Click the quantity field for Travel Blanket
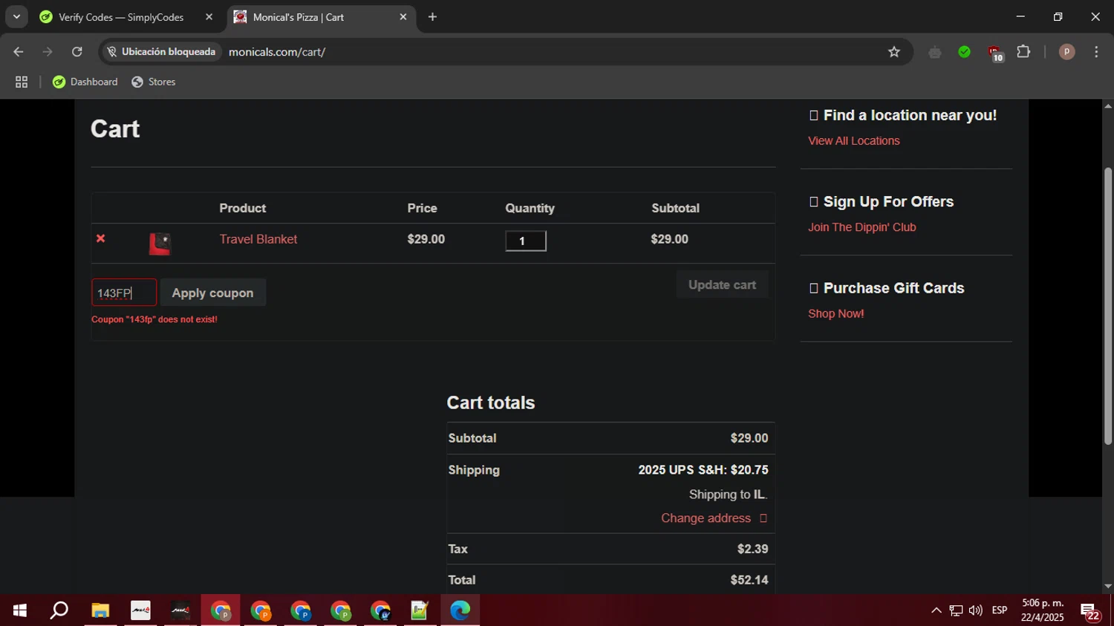The image size is (1114, 626). 526,241
